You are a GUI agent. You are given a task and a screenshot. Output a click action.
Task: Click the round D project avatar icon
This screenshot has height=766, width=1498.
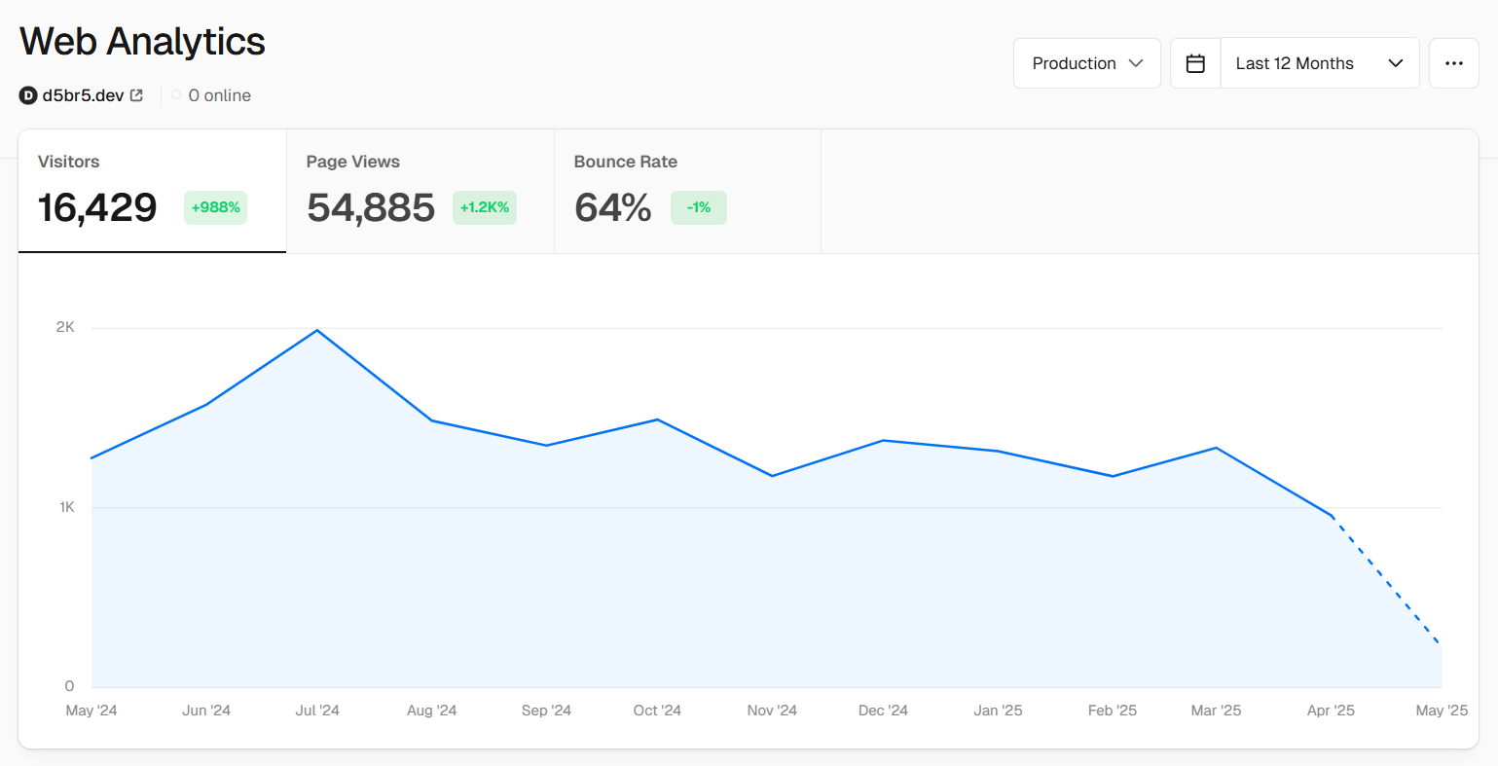coord(28,95)
